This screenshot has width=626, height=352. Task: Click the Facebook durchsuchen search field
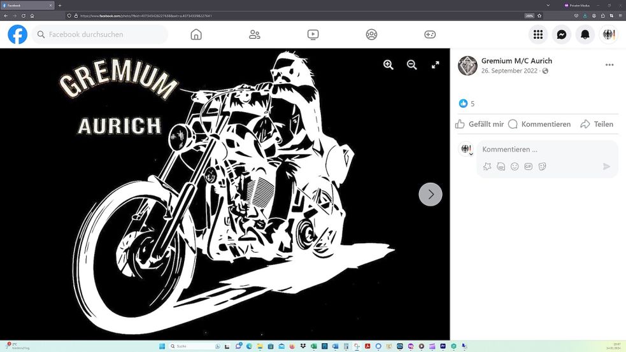pos(100,34)
